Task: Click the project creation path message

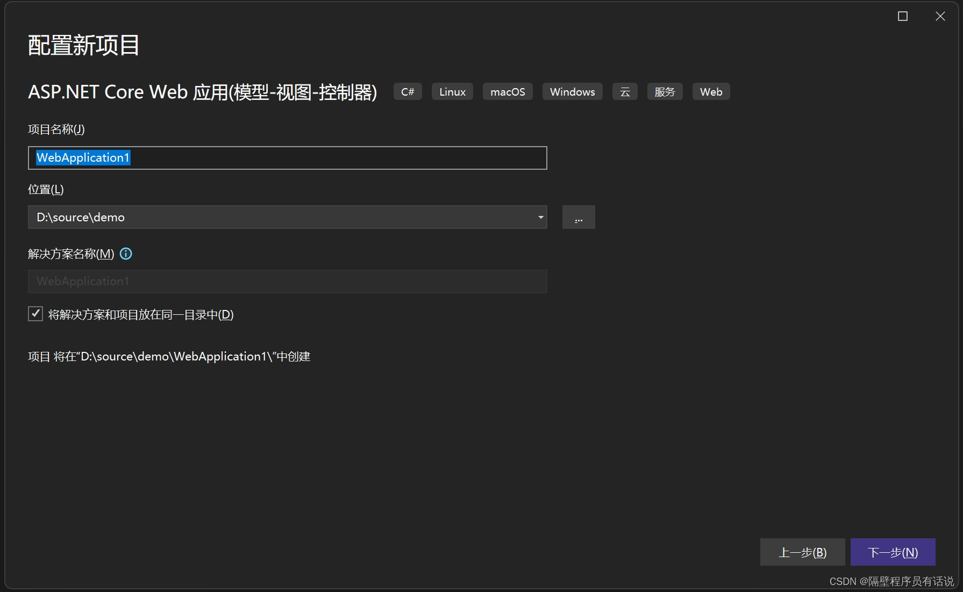Action: click(169, 357)
